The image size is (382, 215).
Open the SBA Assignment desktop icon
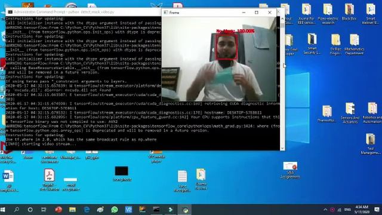pyautogui.click(x=290, y=170)
